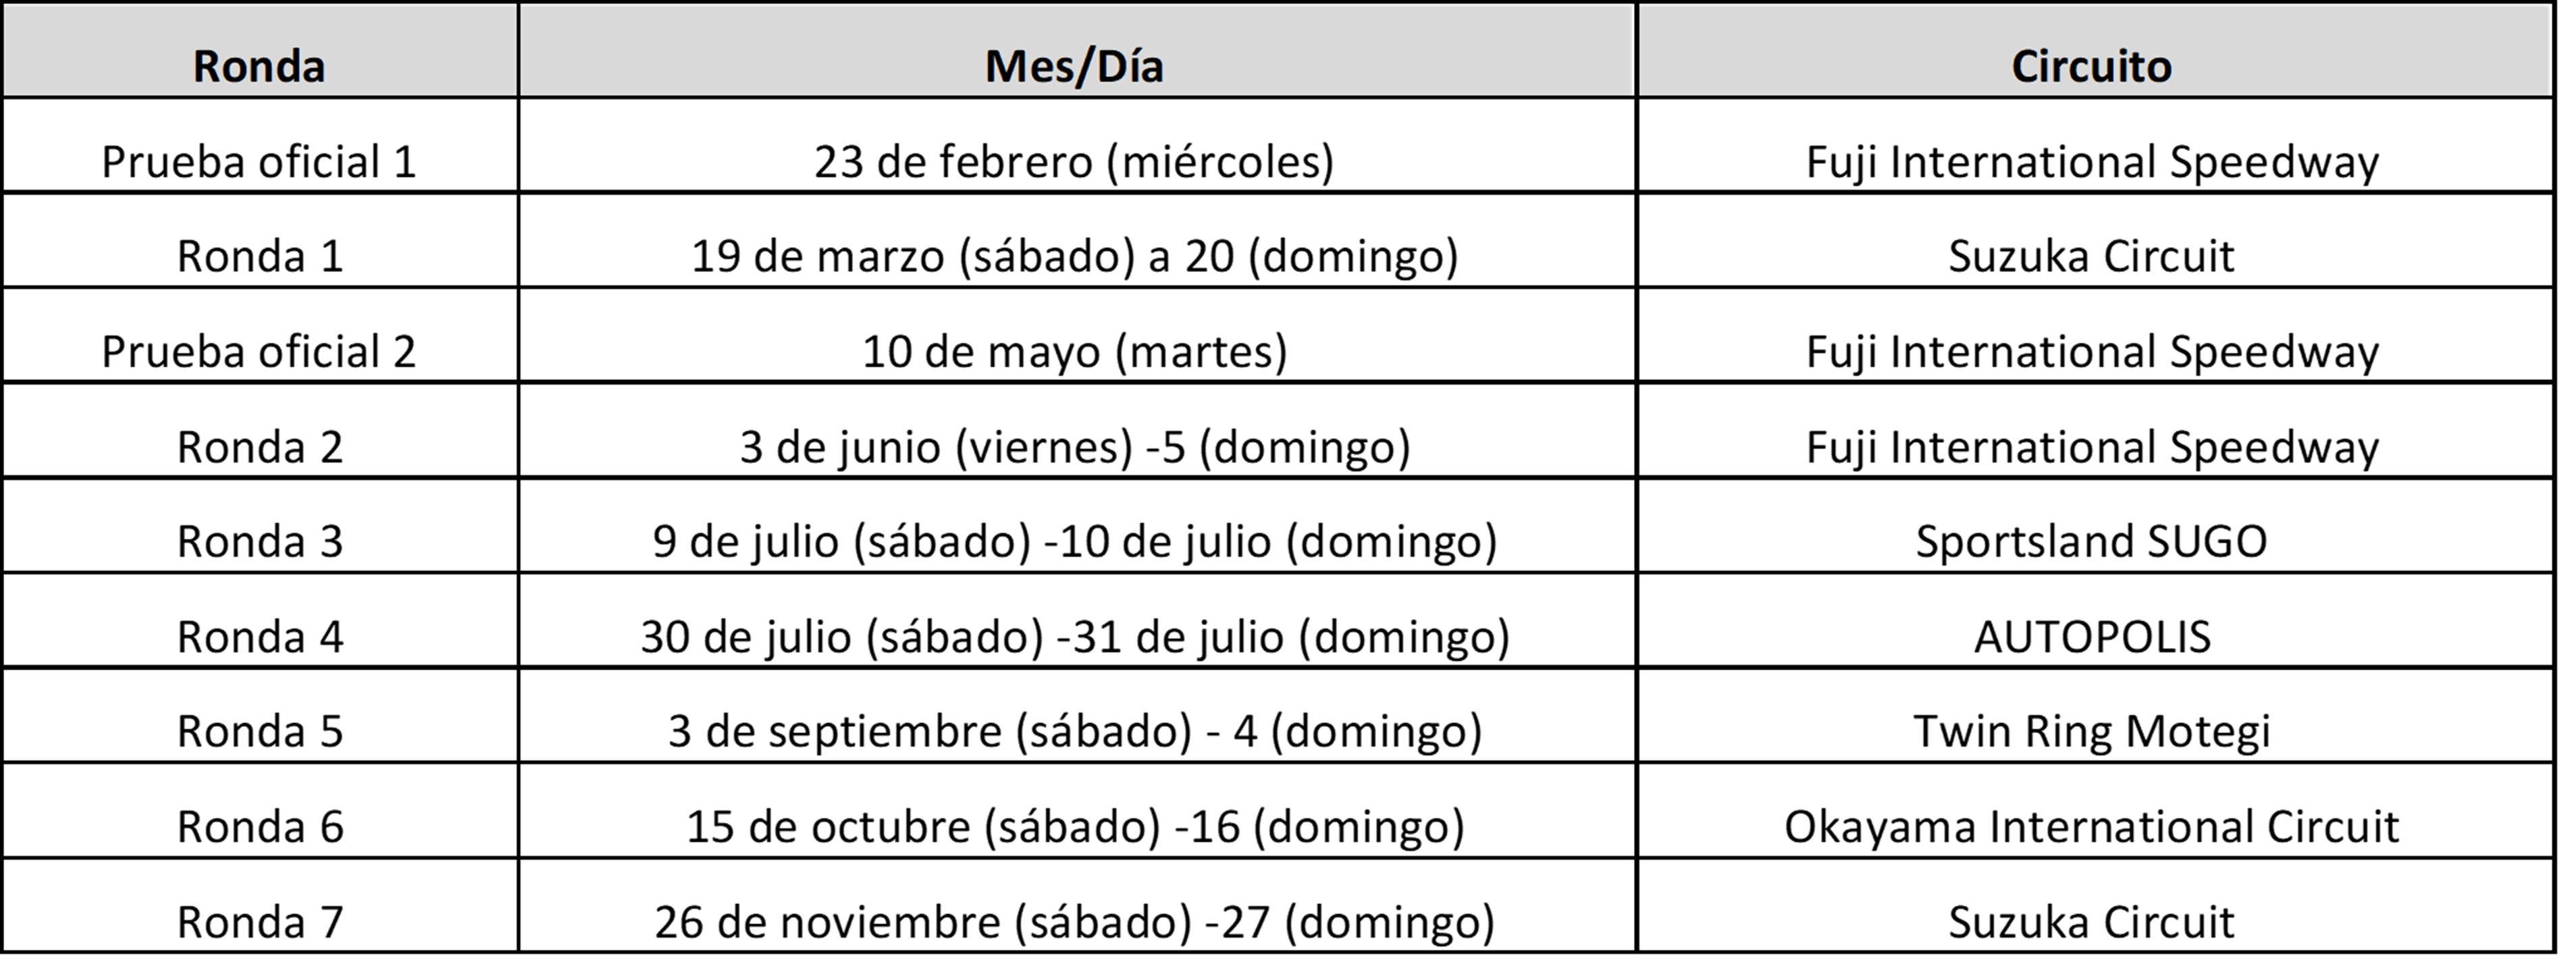Click the 10 de mayo (martes) cell

[x=1074, y=352]
